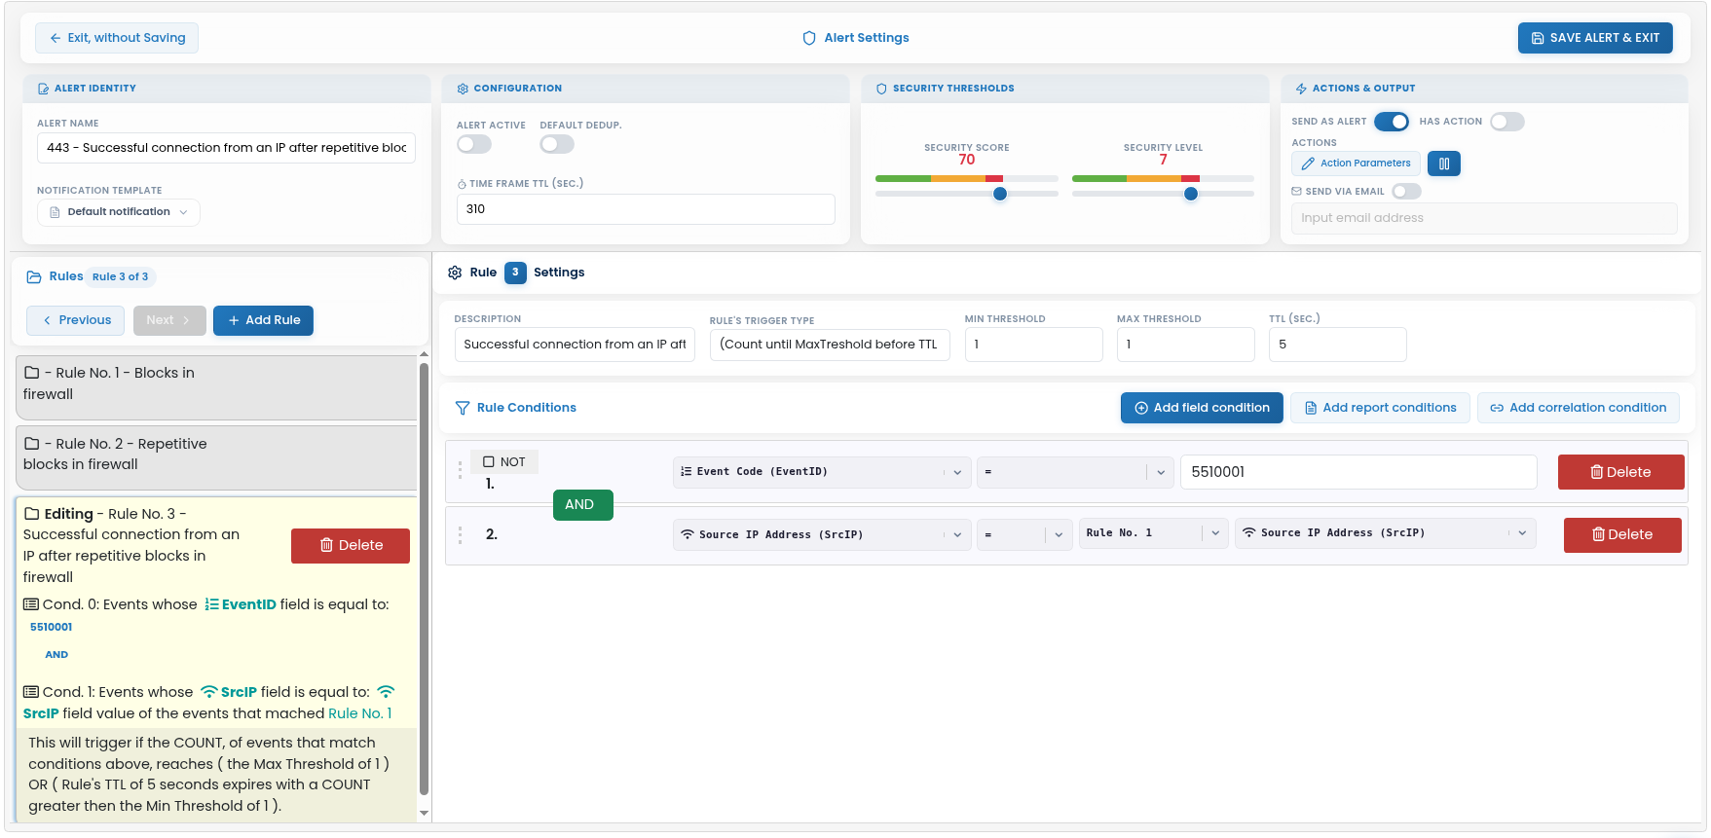Click the Configuration gear icon
The width and height of the screenshot is (1711, 838).
463,89
